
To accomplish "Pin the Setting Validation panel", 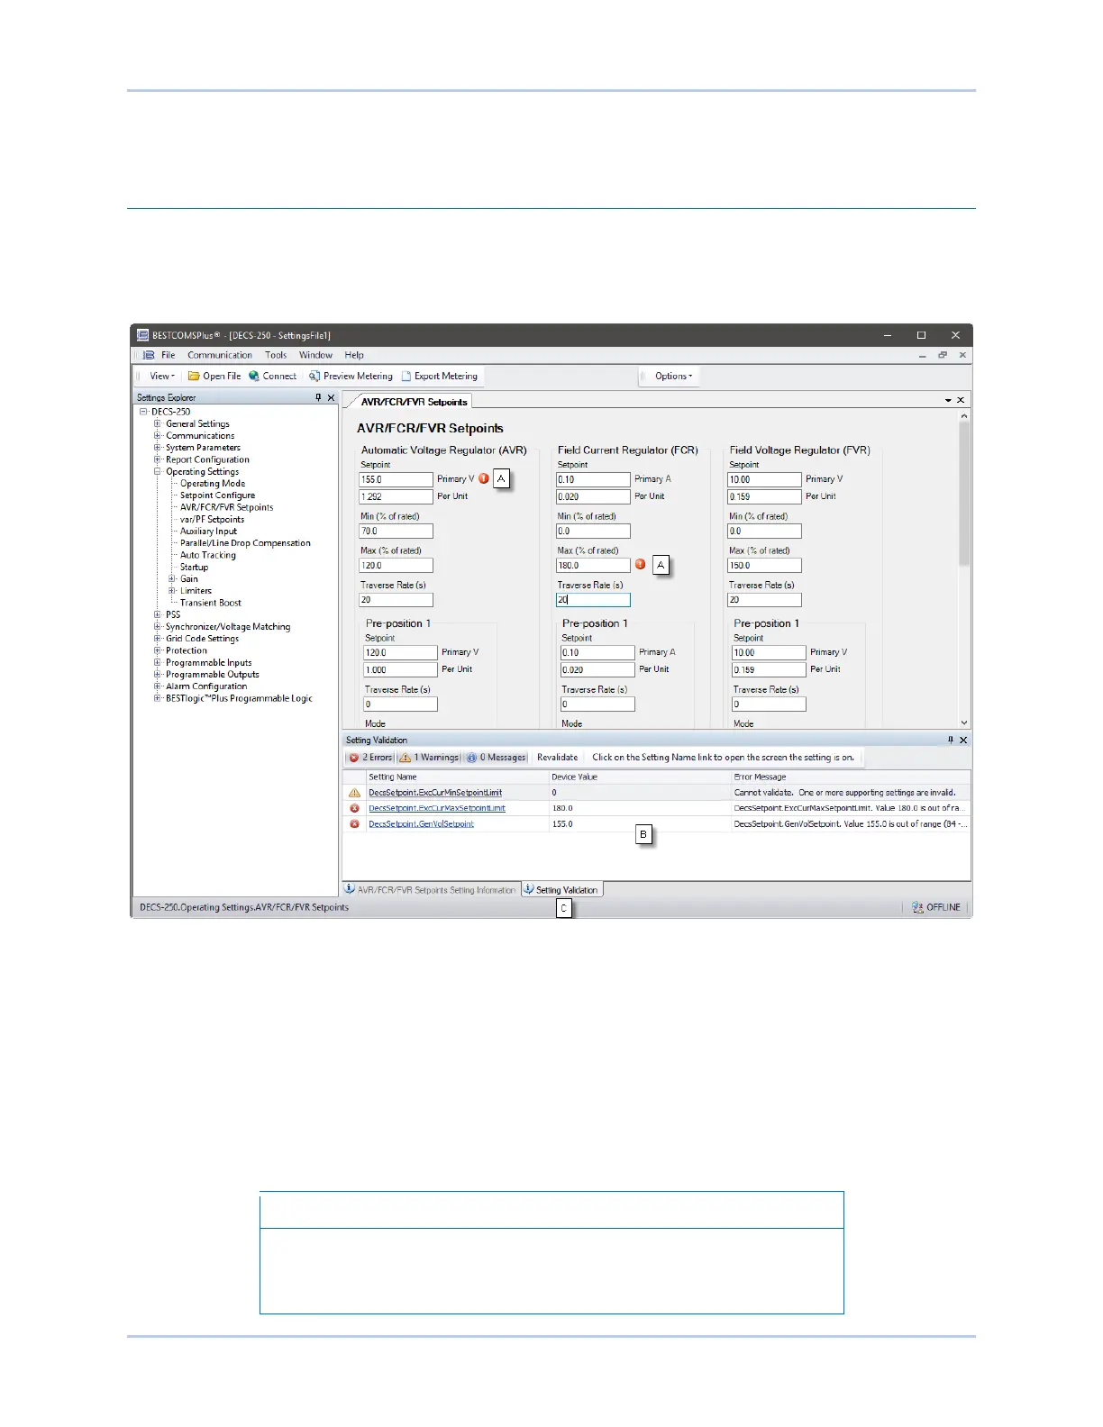I will [x=950, y=740].
